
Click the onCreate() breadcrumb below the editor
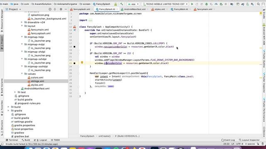pyautogui.click(x=104, y=136)
